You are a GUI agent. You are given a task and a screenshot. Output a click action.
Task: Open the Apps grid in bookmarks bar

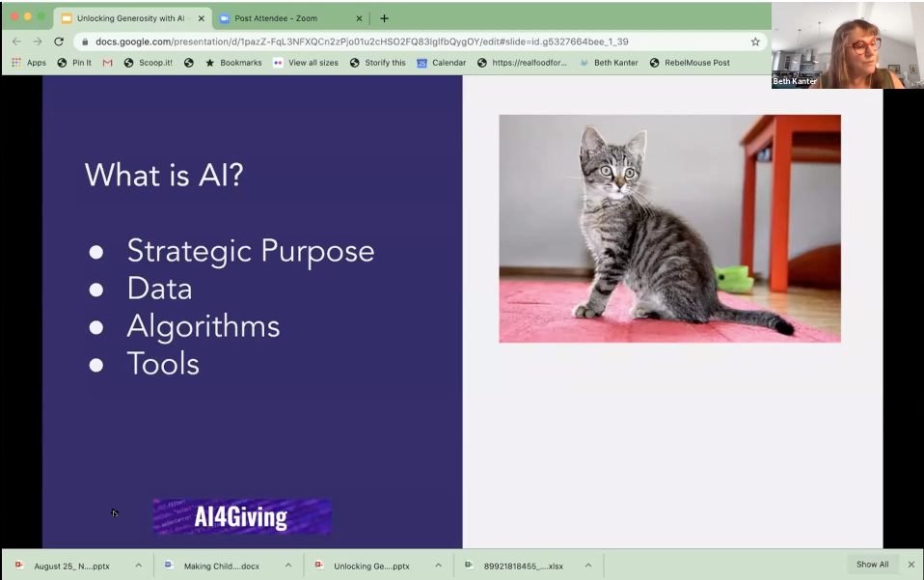[x=29, y=63]
